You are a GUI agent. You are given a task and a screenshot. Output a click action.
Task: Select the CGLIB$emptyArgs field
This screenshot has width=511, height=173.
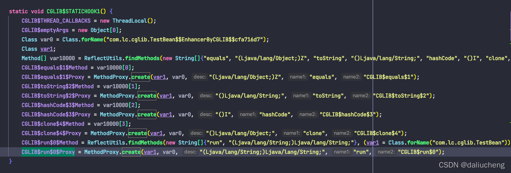tap(45, 30)
